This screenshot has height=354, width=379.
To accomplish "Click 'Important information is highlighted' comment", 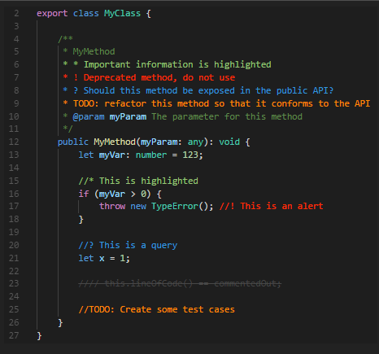I will (177, 64).
